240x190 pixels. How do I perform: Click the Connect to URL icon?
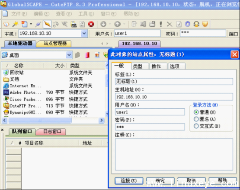74,24
